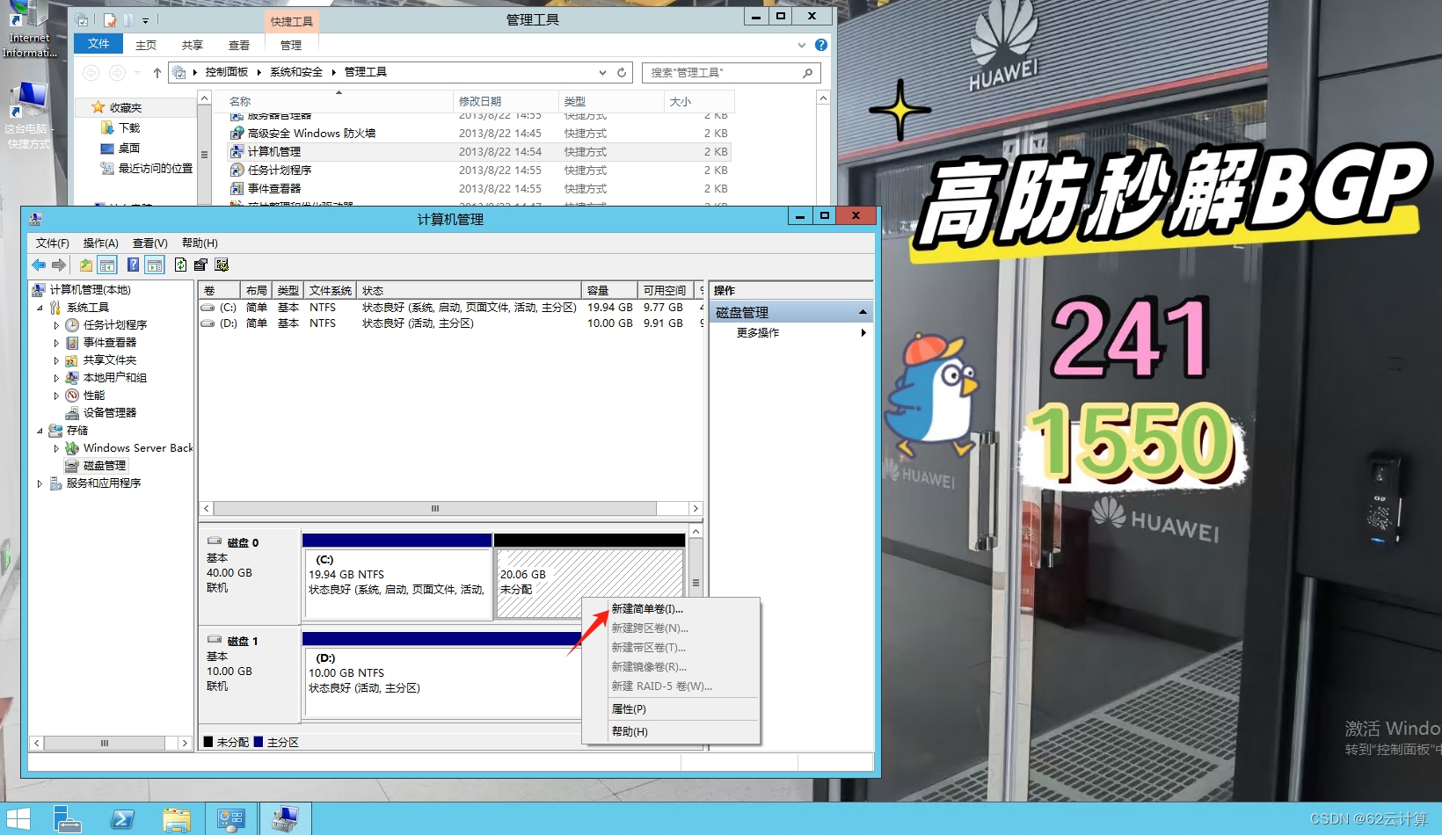Expand the 事件查看器 node arrow
The height and width of the screenshot is (835, 1442).
[56, 343]
